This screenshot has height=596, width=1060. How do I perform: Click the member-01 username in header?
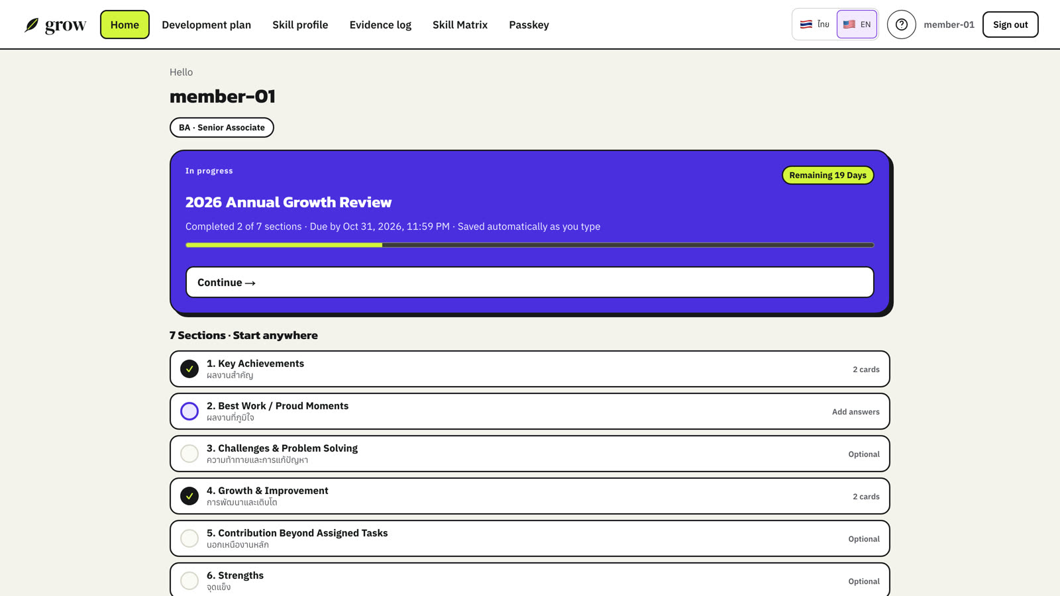[x=949, y=25]
